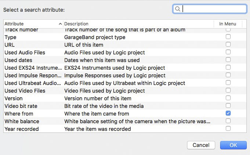Tick checkbox for Video bit rate
The height and width of the screenshot is (155, 250).
228,106
